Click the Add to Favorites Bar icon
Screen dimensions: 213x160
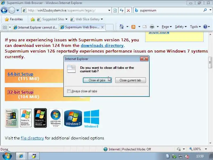click(x=32, y=19)
